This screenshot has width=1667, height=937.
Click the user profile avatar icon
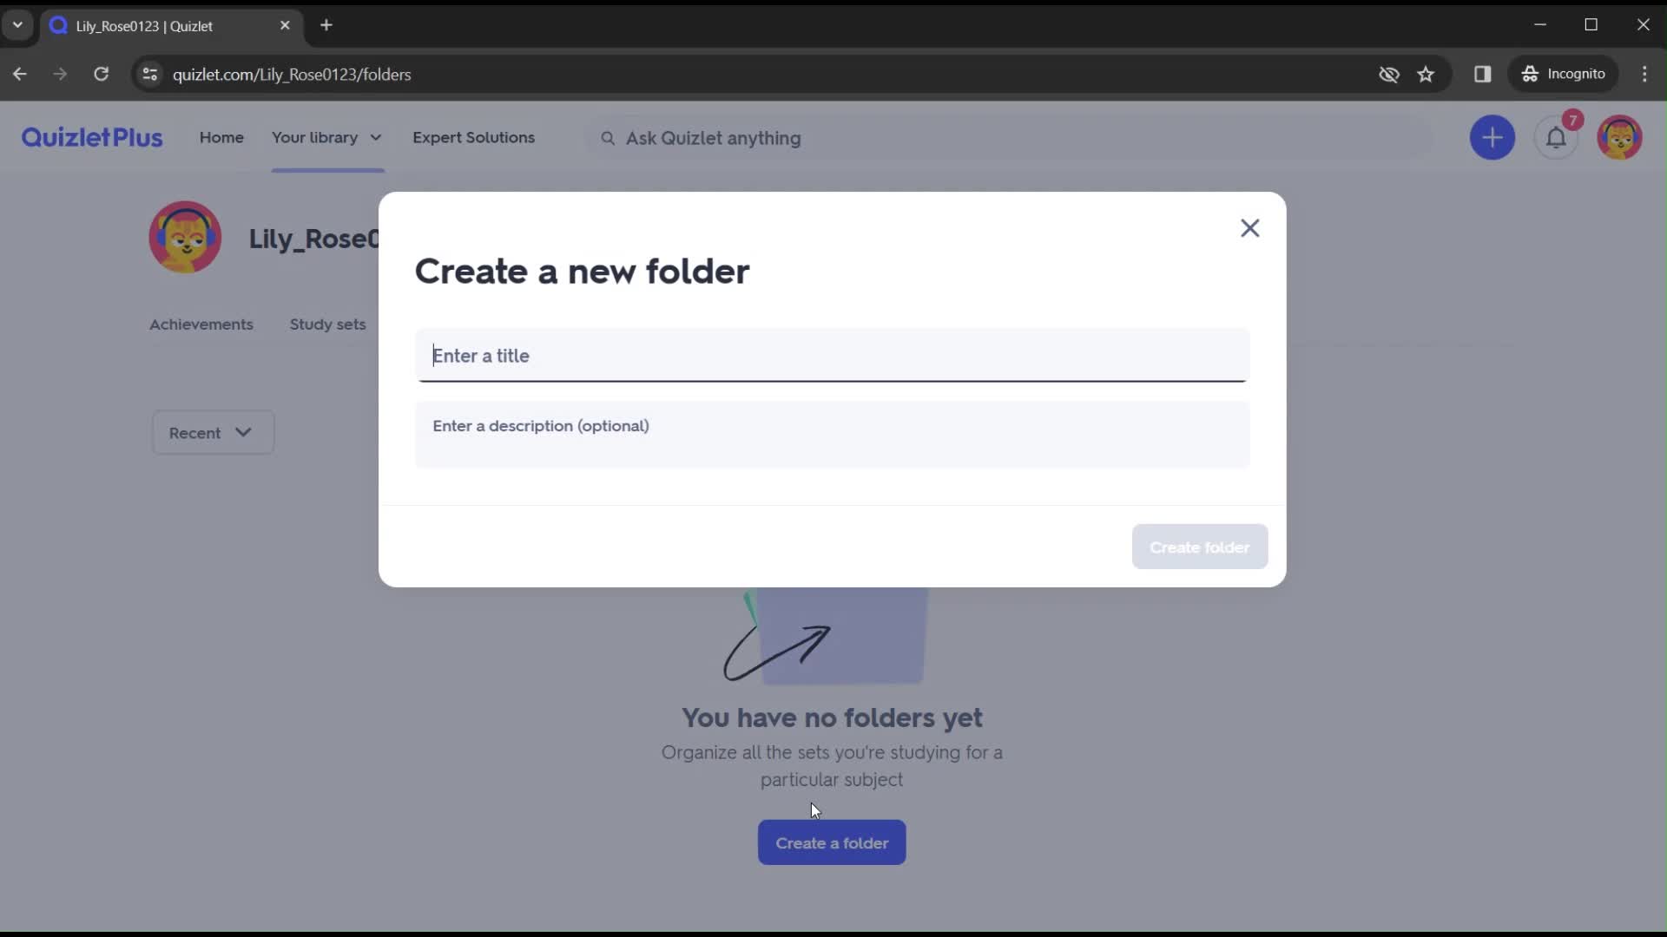pos(1621,137)
